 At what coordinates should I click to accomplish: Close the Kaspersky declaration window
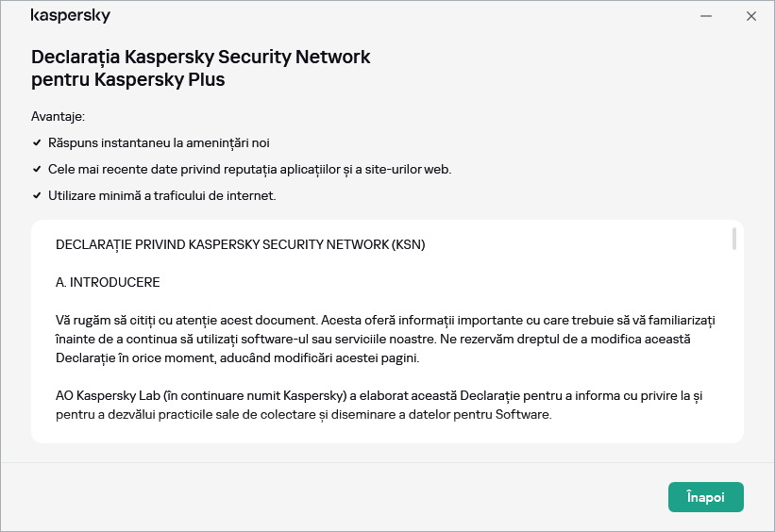(x=751, y=16)
